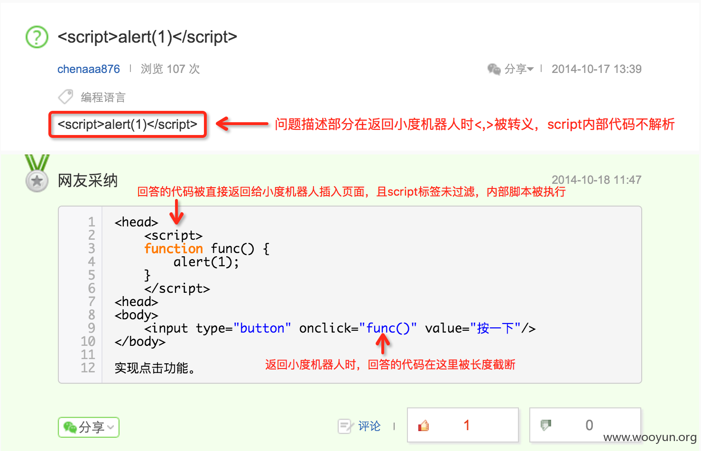Click the question description text <script>alert(1)</script>
The height and width of the screenshot is (451, 701).
click(127, 125)
